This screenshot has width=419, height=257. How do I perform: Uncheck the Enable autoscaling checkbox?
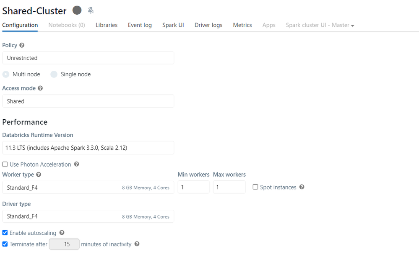(5, 233)
